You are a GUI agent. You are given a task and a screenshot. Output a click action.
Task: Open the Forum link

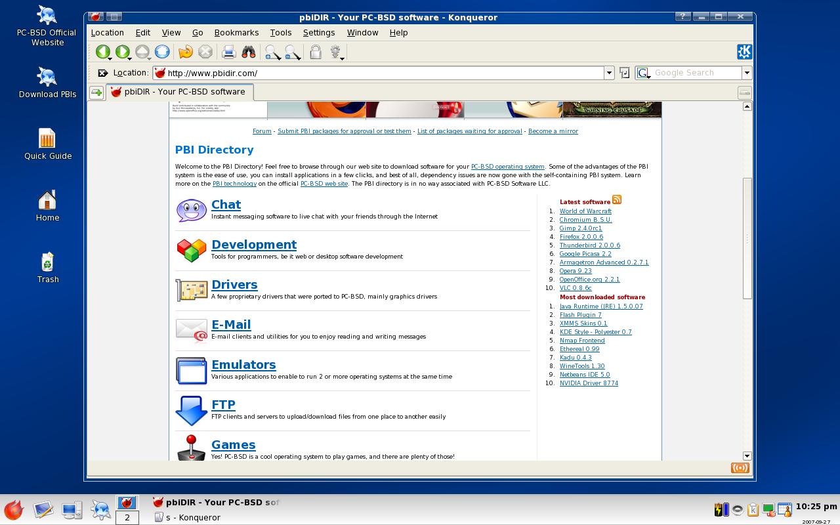coord(262,131)
